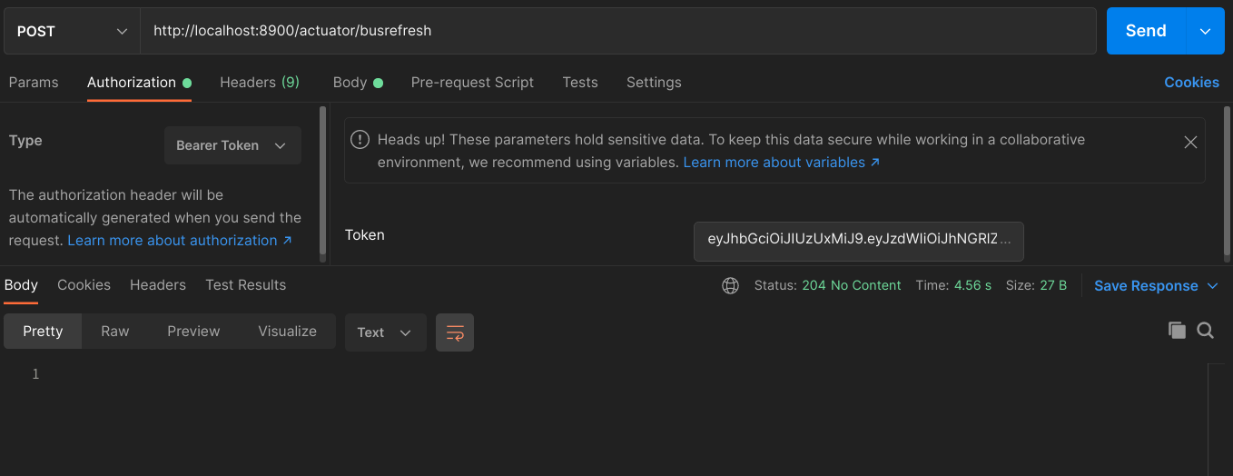Switch to the Headers (9) request tab
1233x476 pixels.
click(260, 82)
